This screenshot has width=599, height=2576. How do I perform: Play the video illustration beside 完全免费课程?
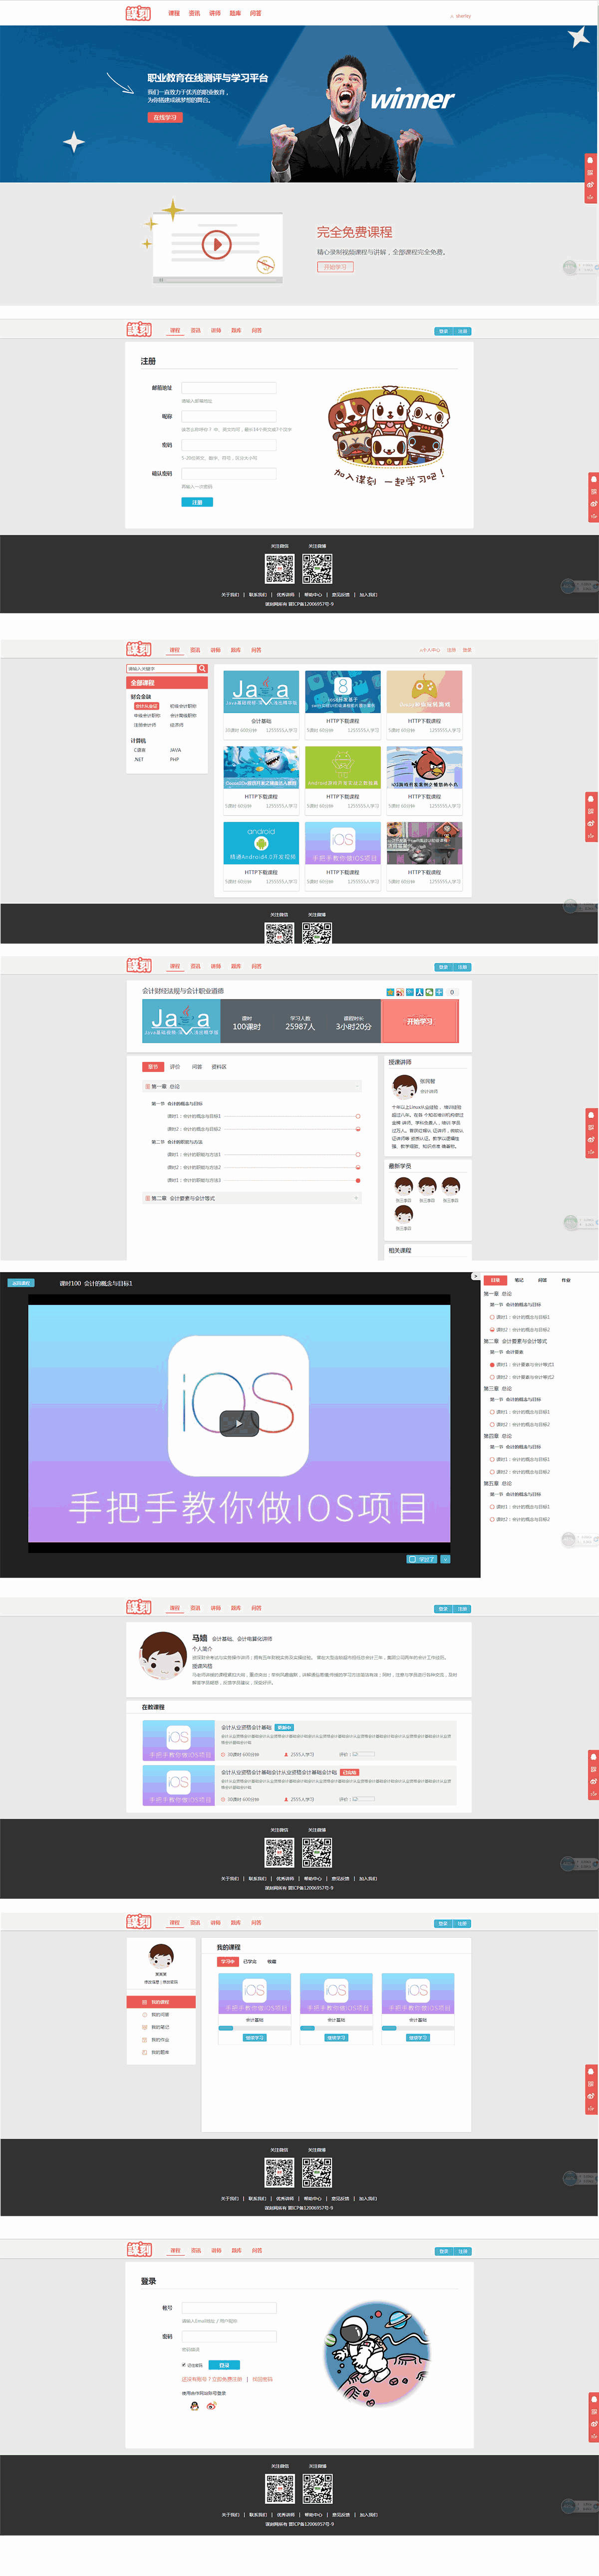pyautogui.click(x=217, y=244)
